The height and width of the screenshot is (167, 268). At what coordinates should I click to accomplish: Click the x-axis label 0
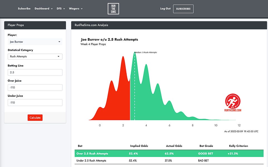pyautogui.click(x=100, y=125)
